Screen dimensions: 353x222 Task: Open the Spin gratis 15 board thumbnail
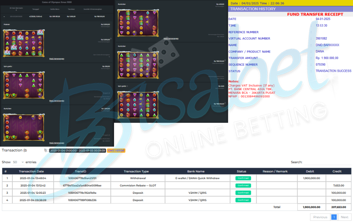[138, 105]
